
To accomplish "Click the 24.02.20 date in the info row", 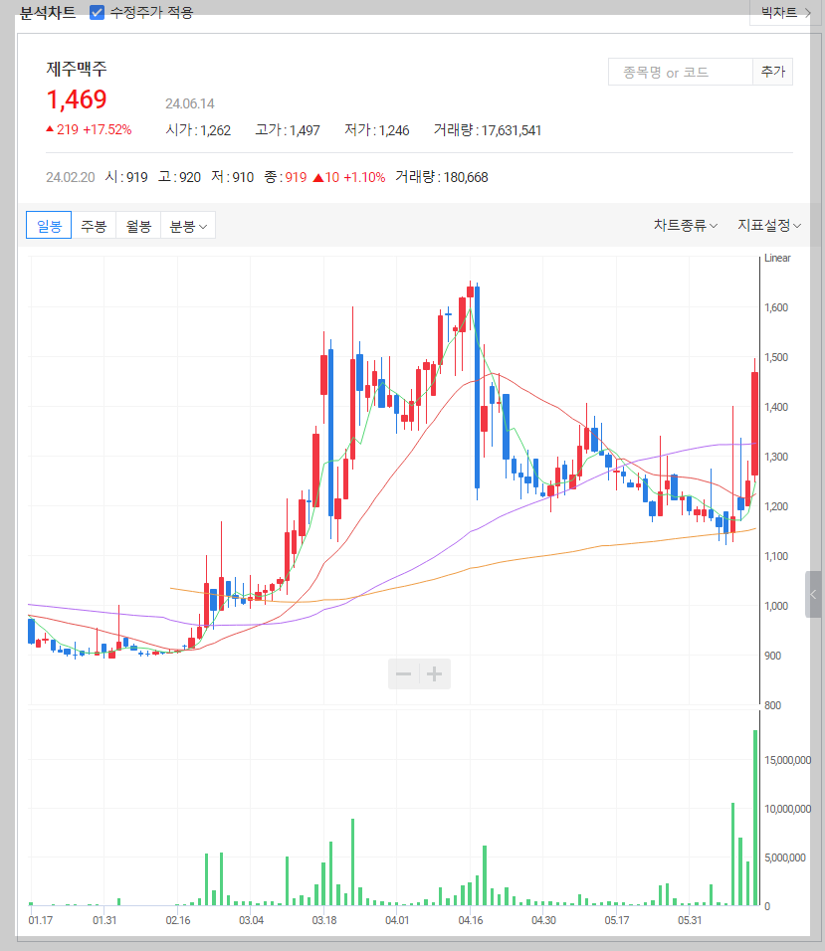I will 71,177.
